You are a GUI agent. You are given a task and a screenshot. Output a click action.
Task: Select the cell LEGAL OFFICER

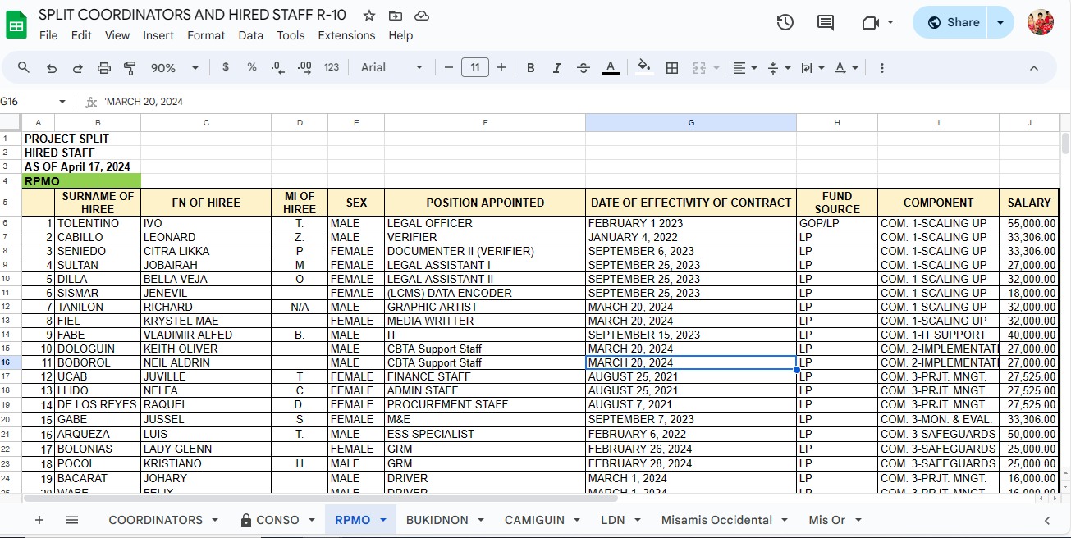coord(485,223)
